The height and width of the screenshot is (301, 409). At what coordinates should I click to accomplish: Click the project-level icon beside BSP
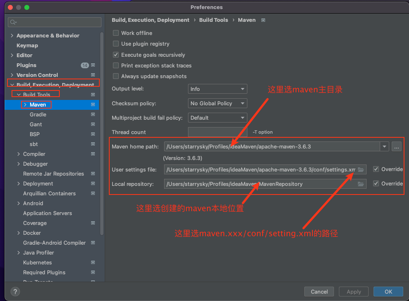pyautogui.click(x=93, y=134)
